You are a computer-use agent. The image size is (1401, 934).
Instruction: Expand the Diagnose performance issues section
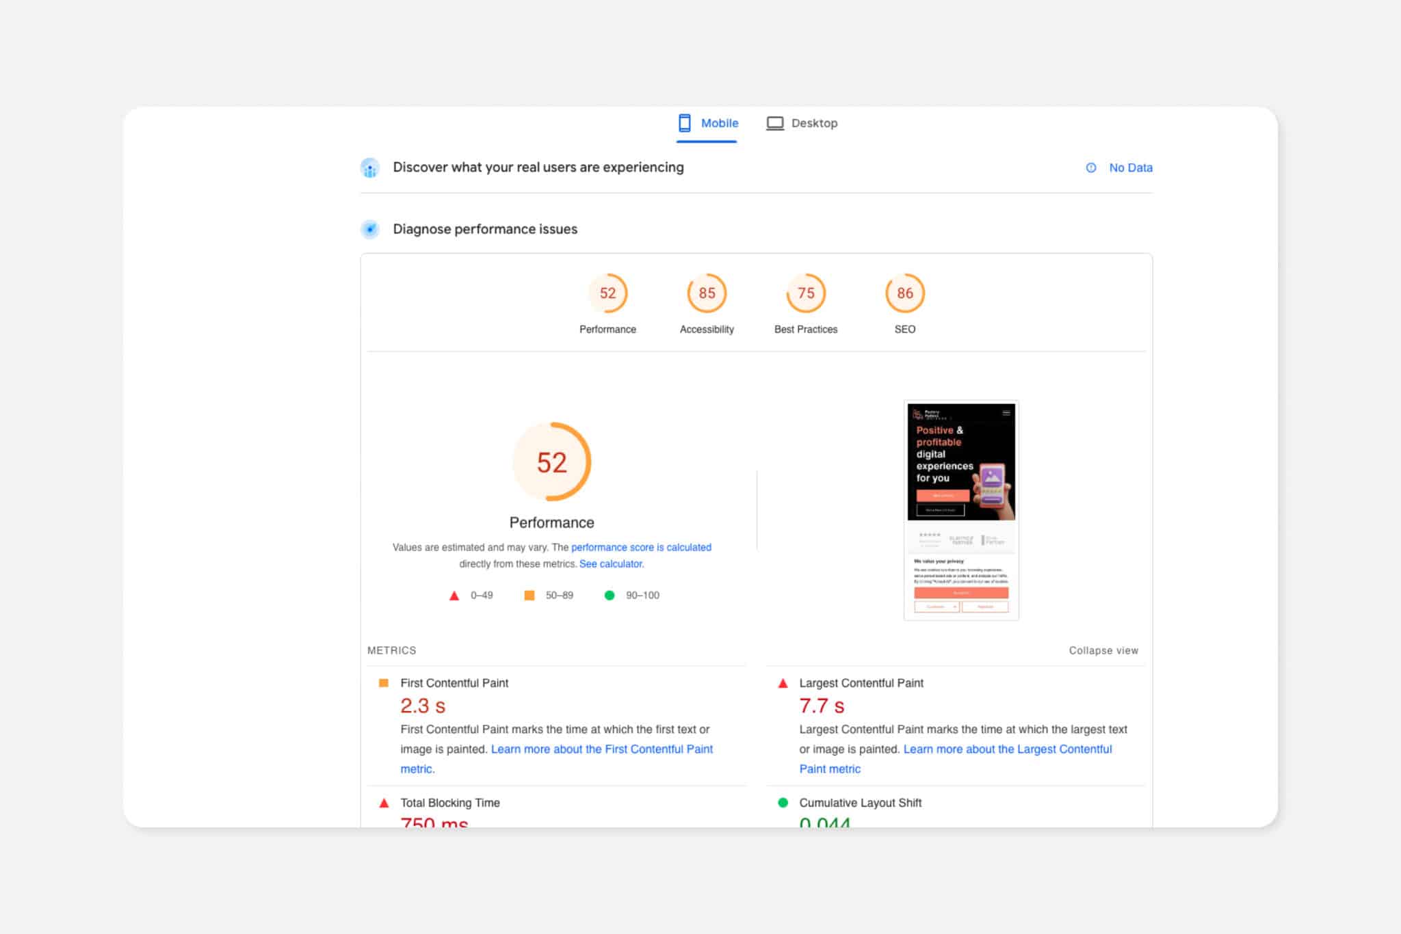[x=484, y=229]
